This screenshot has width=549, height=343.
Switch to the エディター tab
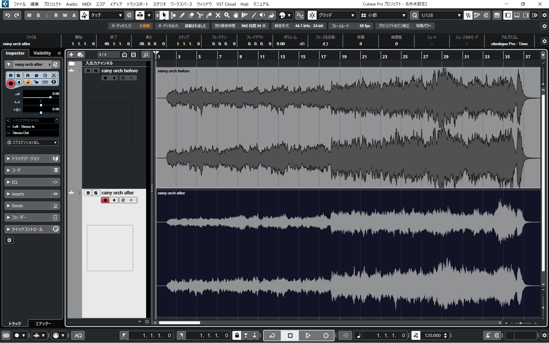pos(43,324)
